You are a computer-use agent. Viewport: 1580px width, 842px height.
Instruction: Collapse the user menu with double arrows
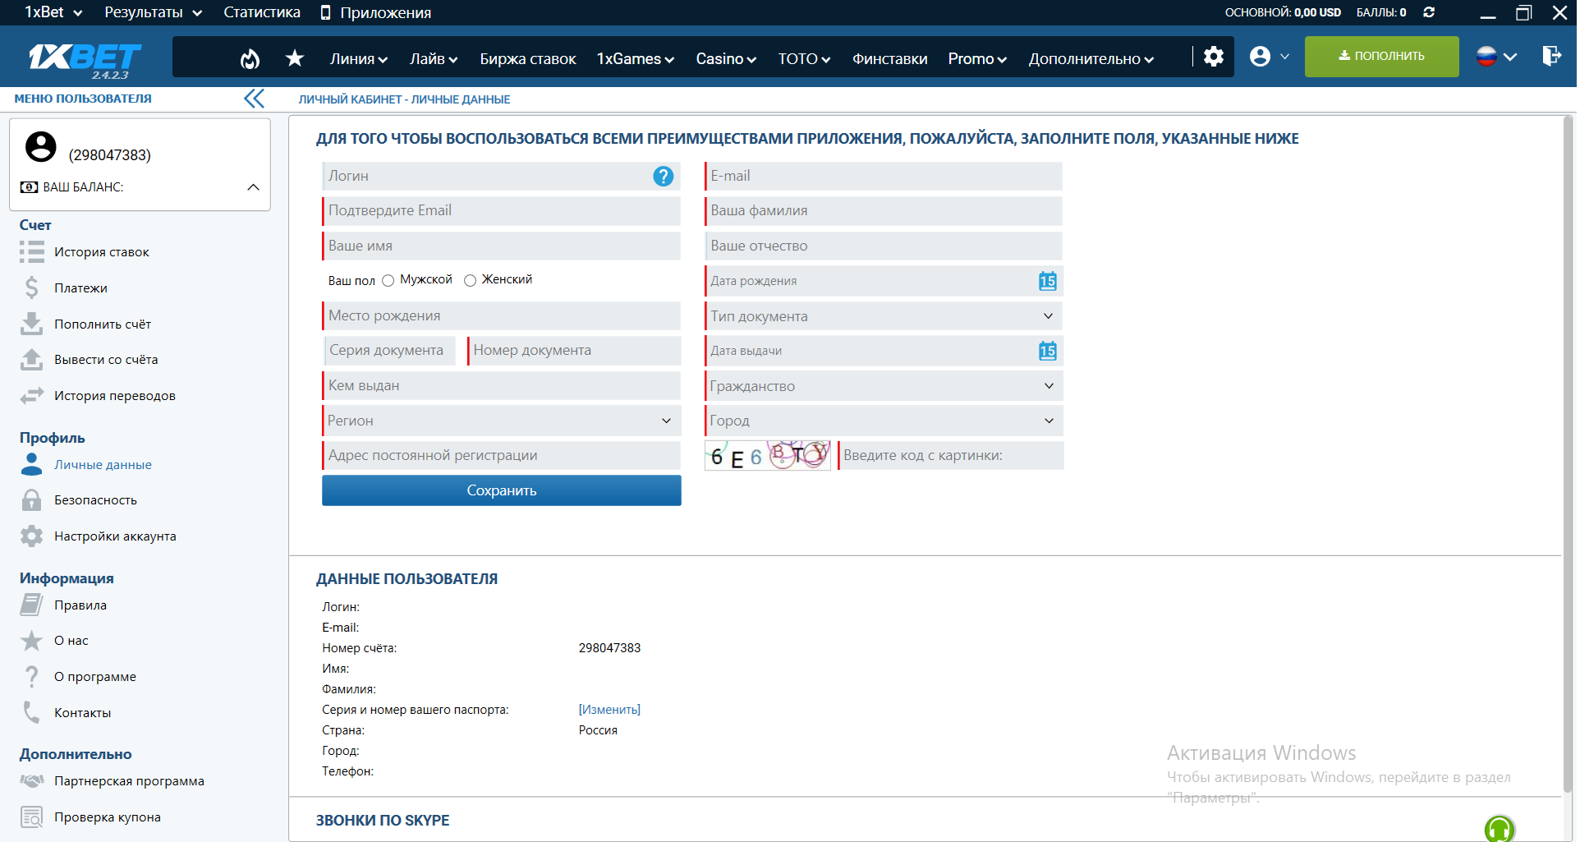(x=254, y=99)
